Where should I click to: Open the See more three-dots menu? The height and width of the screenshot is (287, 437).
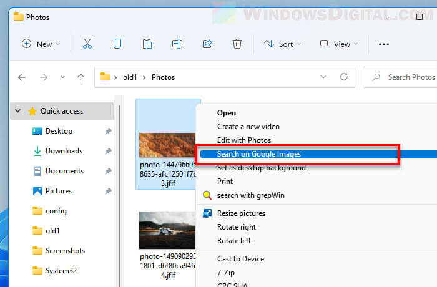pyautogui.click(x=384, y=44)
